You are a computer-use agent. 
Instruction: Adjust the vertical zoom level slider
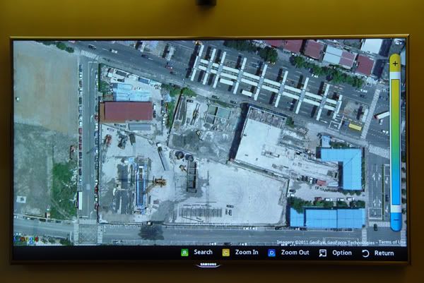pyautogui.click(x=396, y=143)
